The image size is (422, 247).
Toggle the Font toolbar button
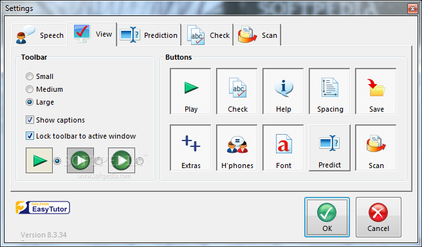click(x=284, y=148)
